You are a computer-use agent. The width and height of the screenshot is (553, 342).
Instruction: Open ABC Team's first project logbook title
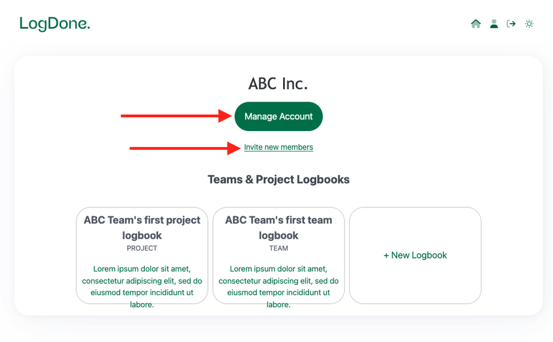[x=142, y=227]
